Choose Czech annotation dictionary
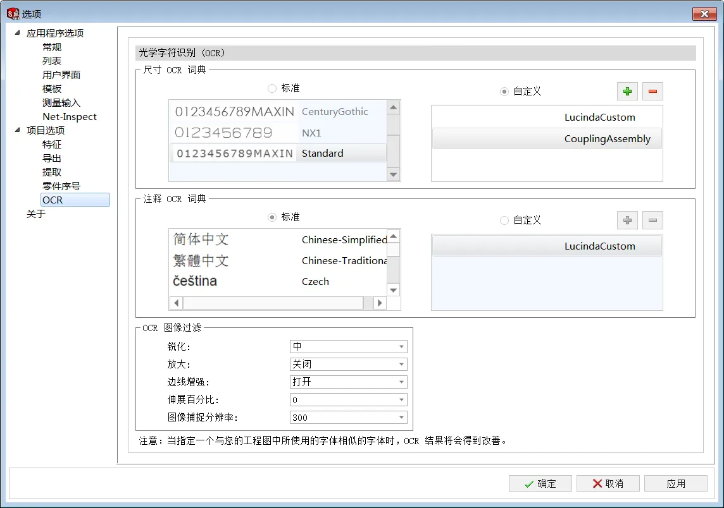The height and width of the screenshot is (508, 724). coord(278,281)
